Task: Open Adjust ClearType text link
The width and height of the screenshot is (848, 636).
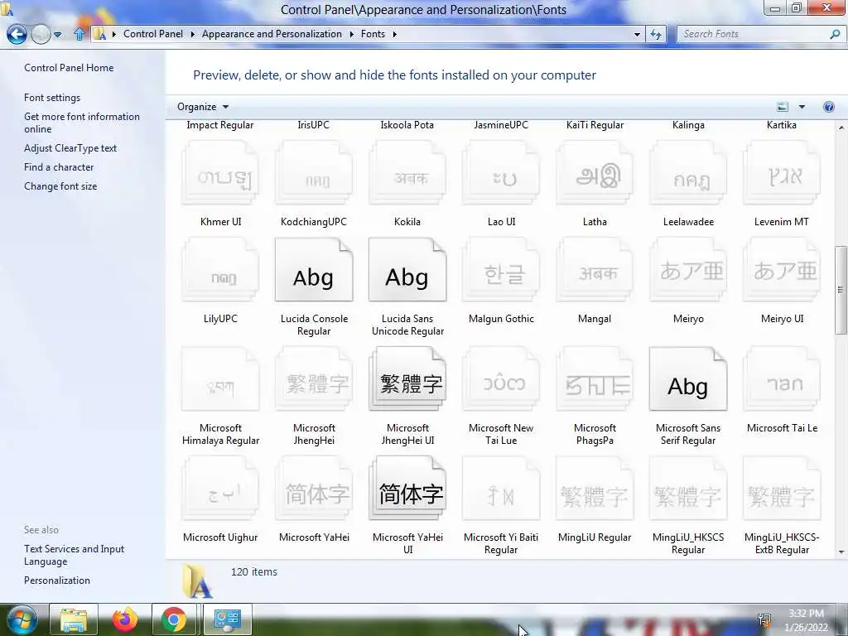Action: 70,147
